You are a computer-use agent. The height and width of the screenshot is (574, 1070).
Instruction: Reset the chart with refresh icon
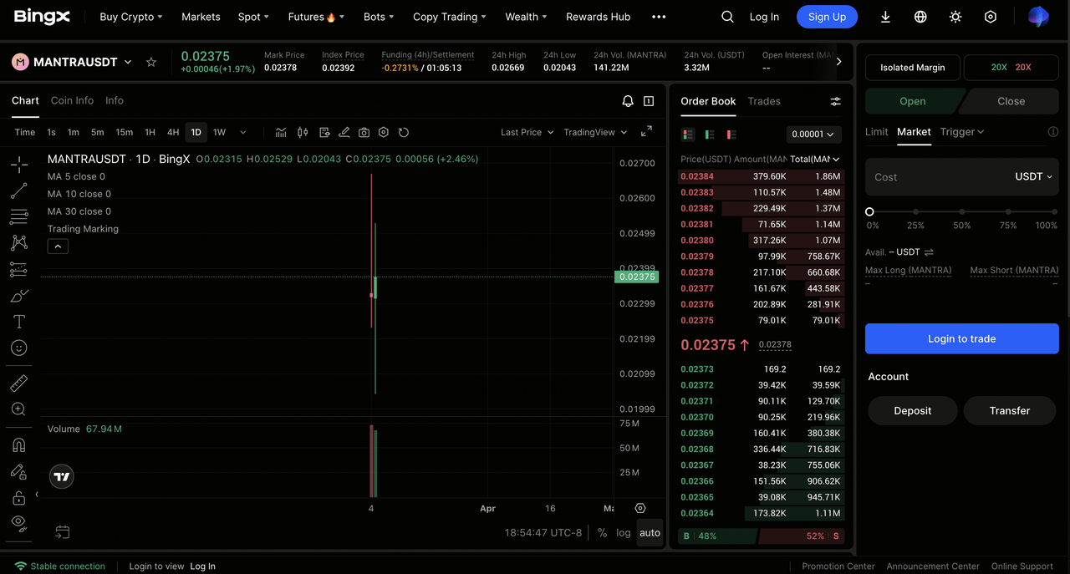(x=404, y=132)
